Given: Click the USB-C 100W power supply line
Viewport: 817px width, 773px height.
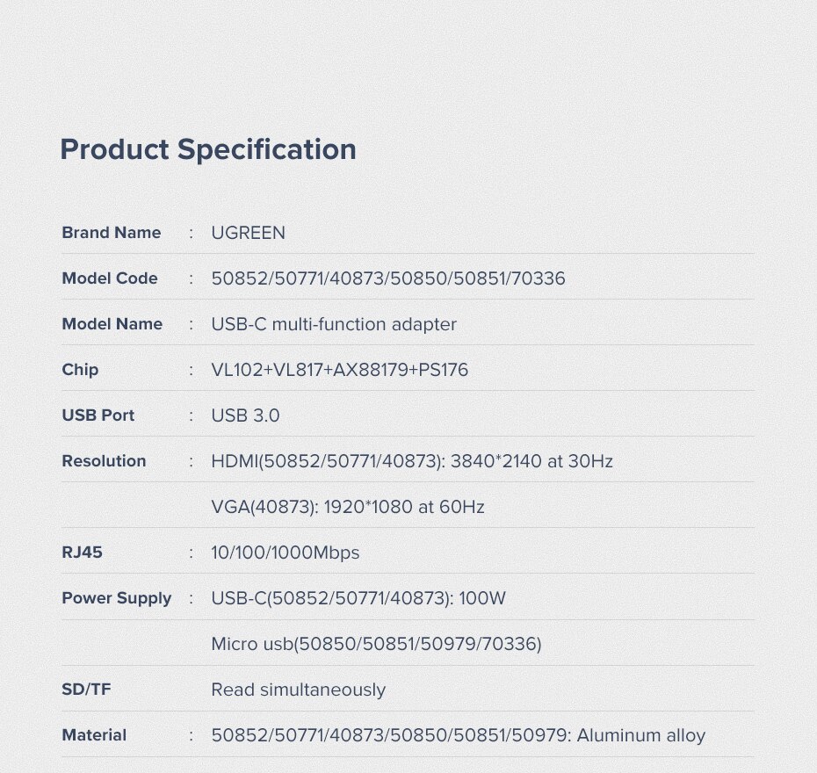Looking at the screenshot, I should tap(358, 598).
